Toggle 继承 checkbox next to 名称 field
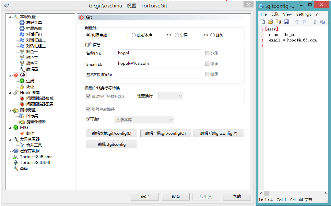 pos(207,53)
